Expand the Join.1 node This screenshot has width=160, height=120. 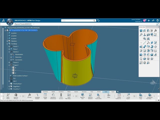[x=9, y=81]
